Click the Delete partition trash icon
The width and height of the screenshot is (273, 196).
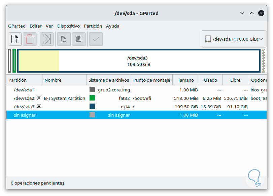pos(30,39)
